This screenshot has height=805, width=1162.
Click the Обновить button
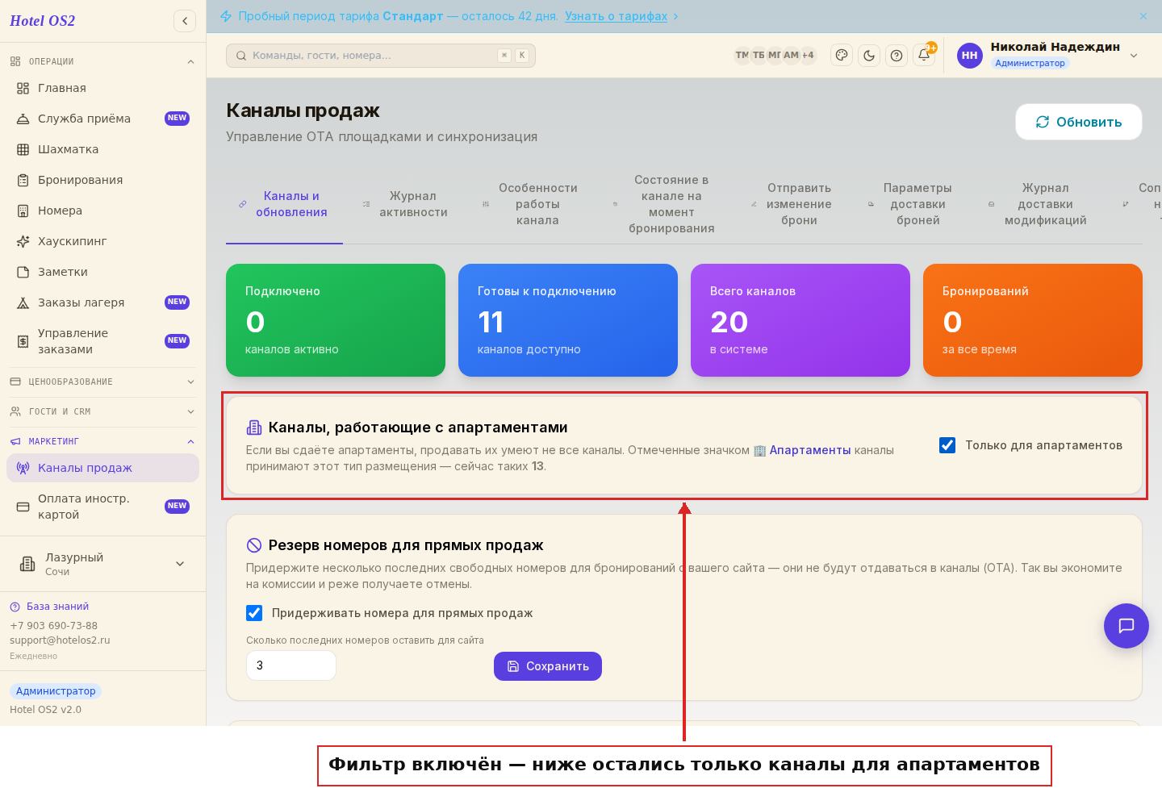pos(1079,122)
